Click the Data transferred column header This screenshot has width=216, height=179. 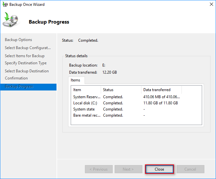coord(161,90)
